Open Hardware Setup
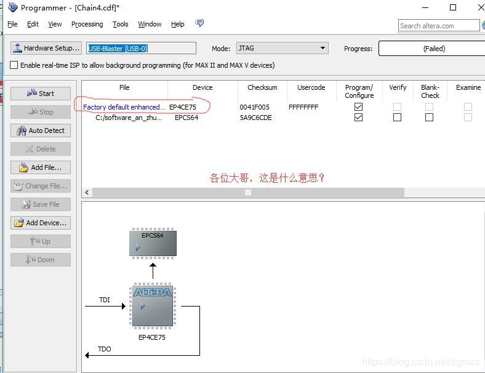This screenshot has height=373, width=485. (46, 48)
